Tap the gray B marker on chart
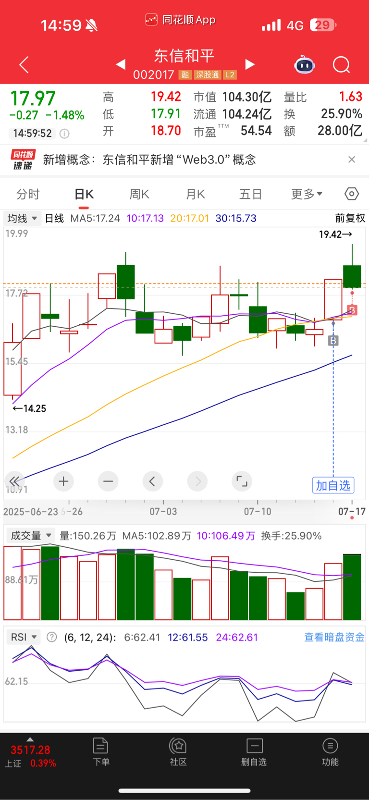Screen dimensions: 369x800 (x=333, y=341)
